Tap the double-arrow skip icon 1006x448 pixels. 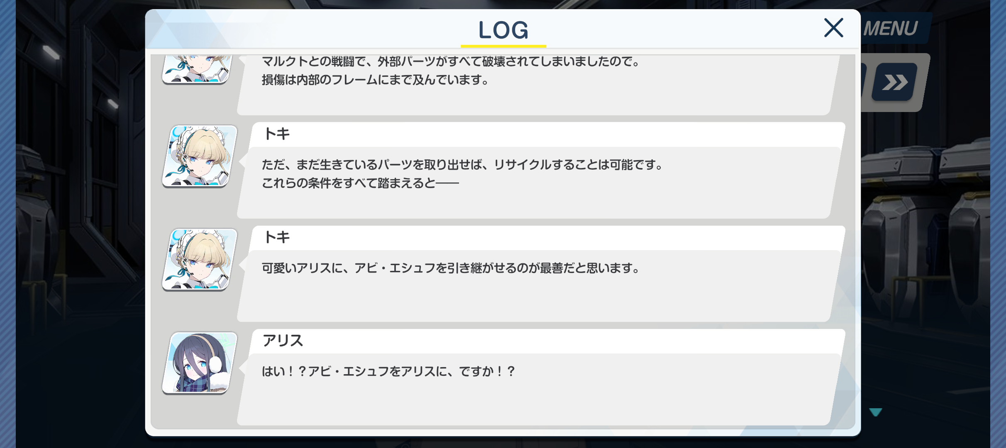pyautogui.click(x=895, y=82)
